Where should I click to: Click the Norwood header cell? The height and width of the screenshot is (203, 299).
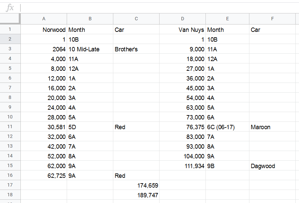click(44, 30)
